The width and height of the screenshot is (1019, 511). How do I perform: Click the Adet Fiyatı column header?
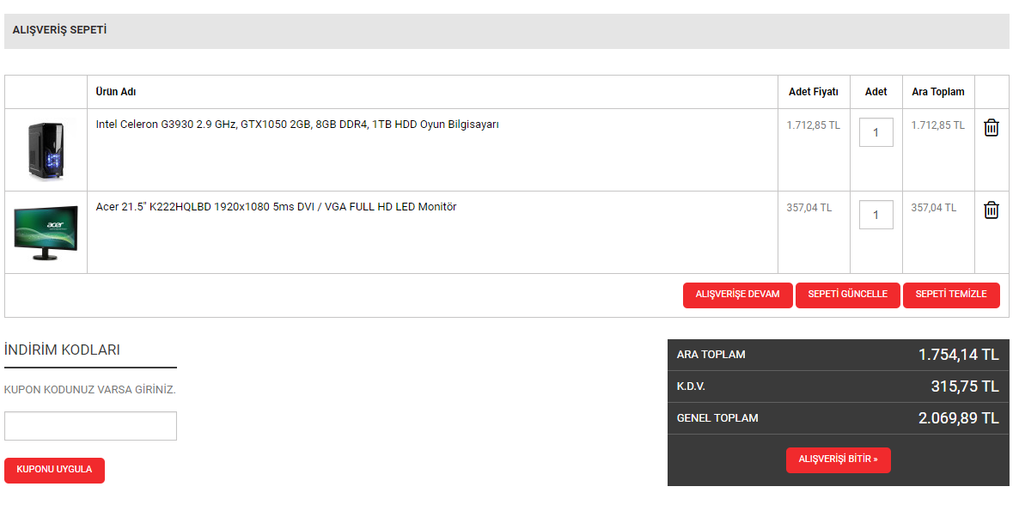[x=813, y=92]
